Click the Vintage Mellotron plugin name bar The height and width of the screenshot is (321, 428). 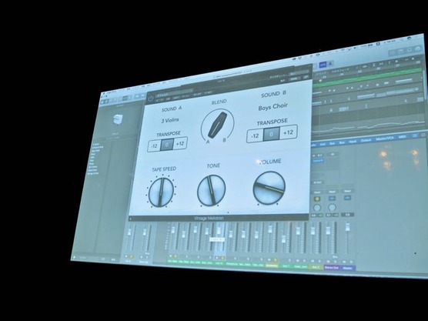point(219,218)
